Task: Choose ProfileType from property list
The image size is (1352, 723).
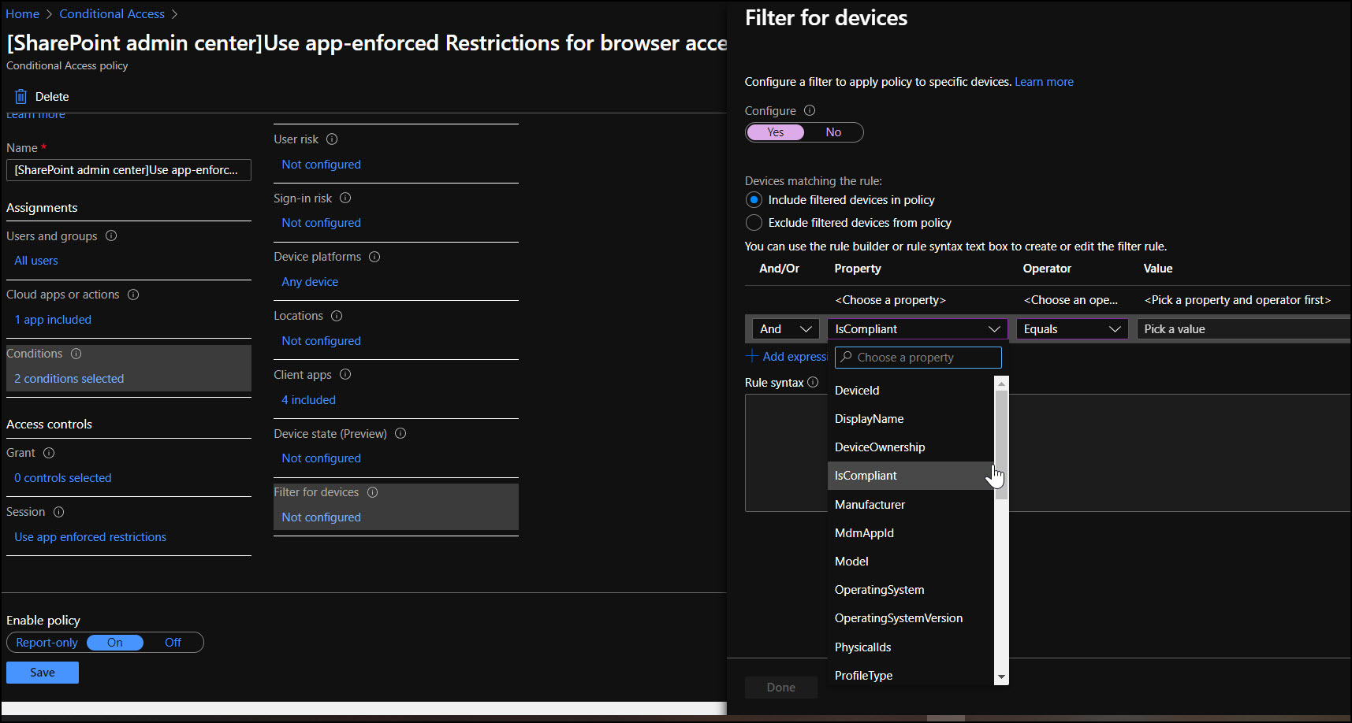Action: (911, 676)
